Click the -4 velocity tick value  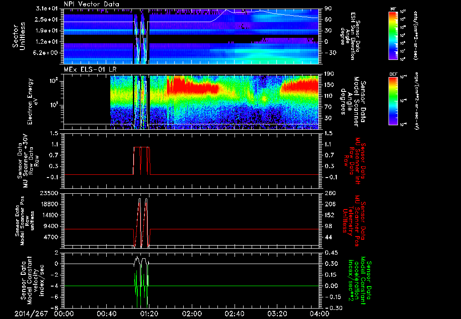coord(54,286)
